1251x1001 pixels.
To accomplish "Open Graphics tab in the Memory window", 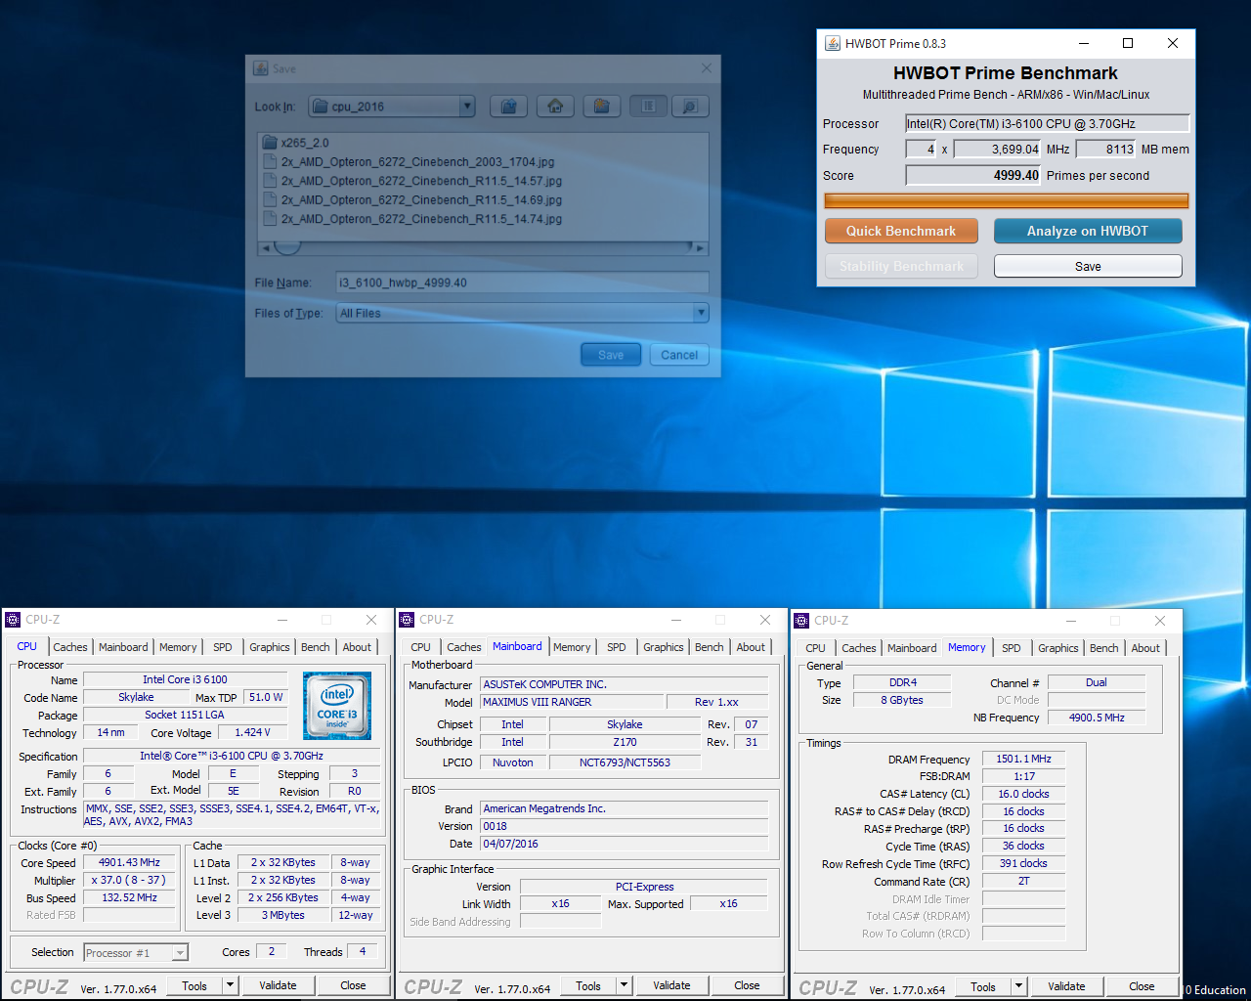I will coord(1058,648).
